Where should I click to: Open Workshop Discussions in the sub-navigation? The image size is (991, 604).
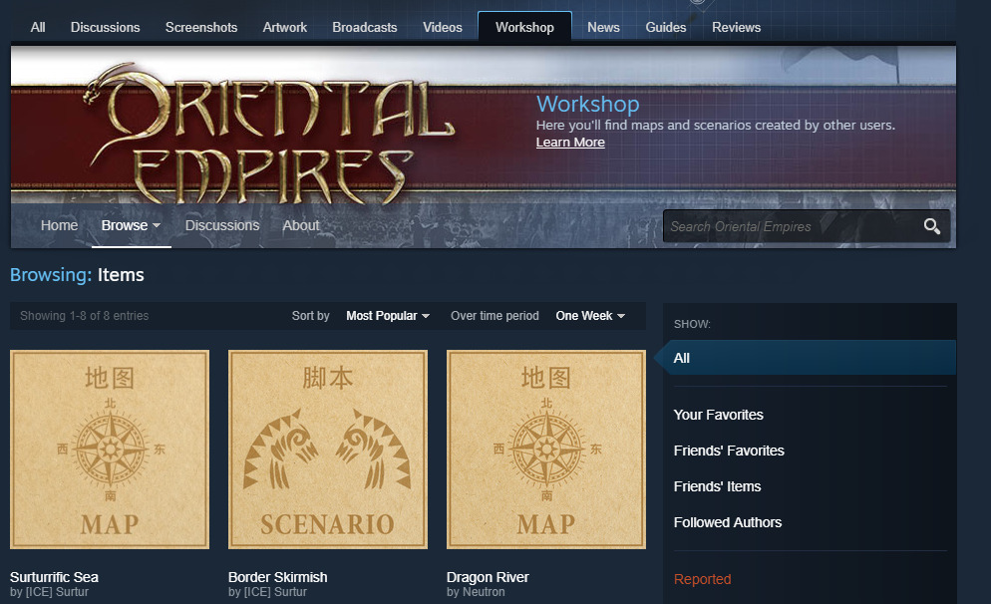click(222, 225)
